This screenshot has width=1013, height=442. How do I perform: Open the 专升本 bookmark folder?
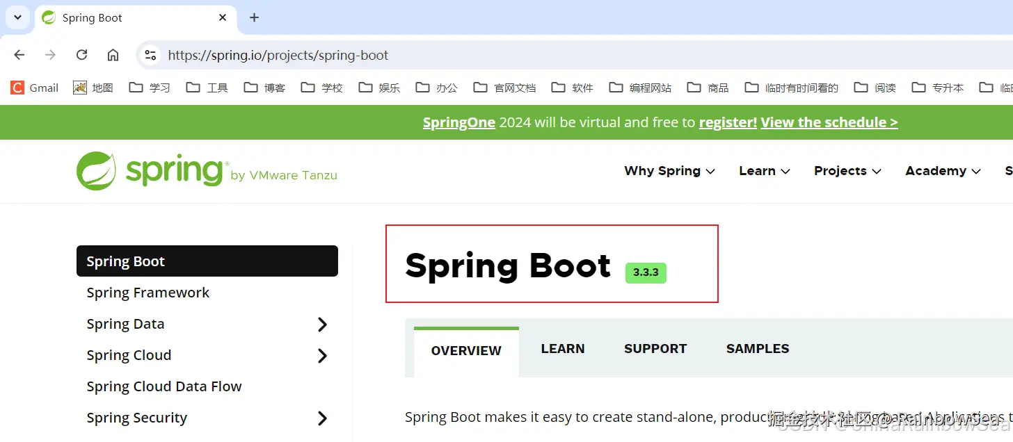coord(938,88)
